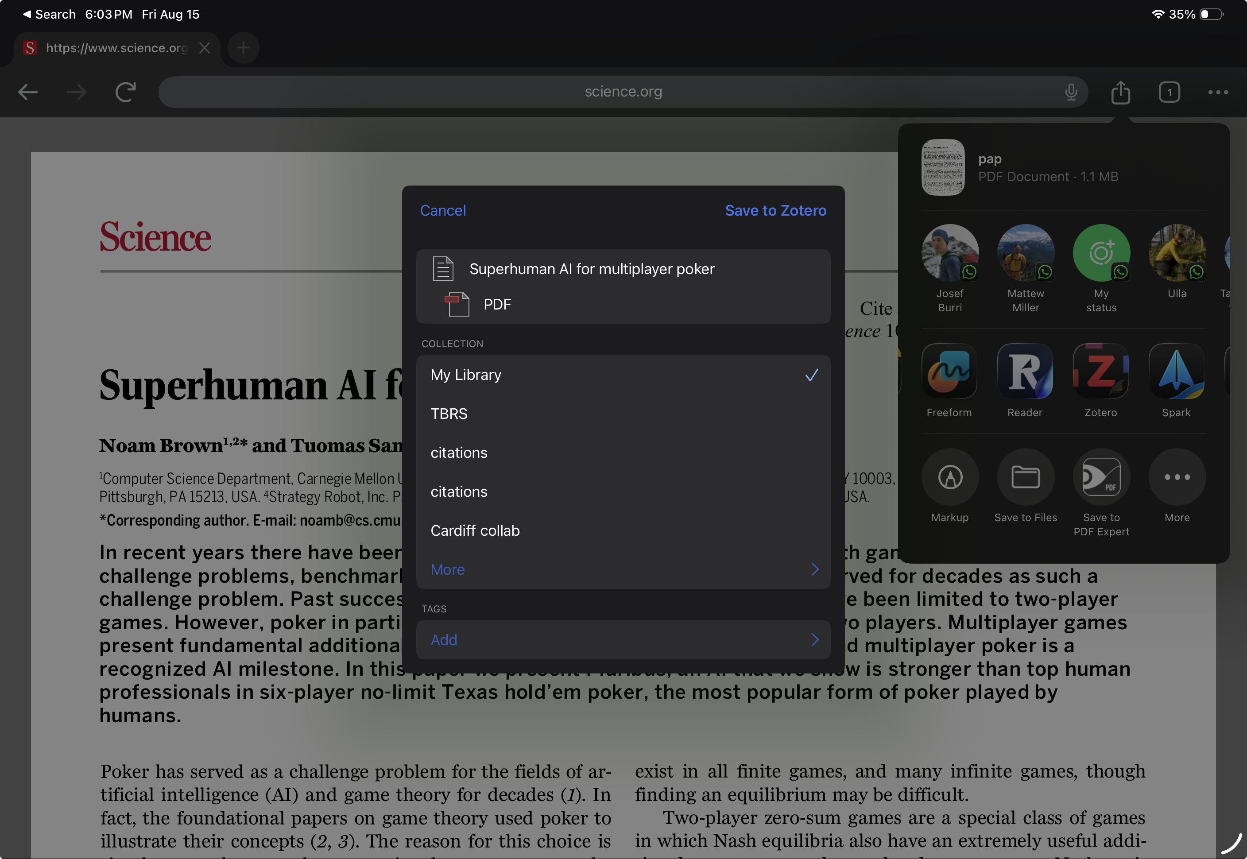Open Markup from share actions
This screenshot has height=859, width=1247.
tap(949, 477)
